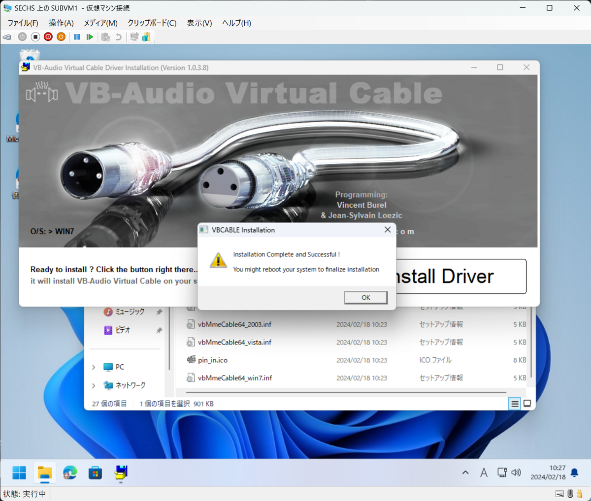The image size is (591, 501).
Task: Click the Explorer horizontal scrollbar
Action: click(346, 393)
